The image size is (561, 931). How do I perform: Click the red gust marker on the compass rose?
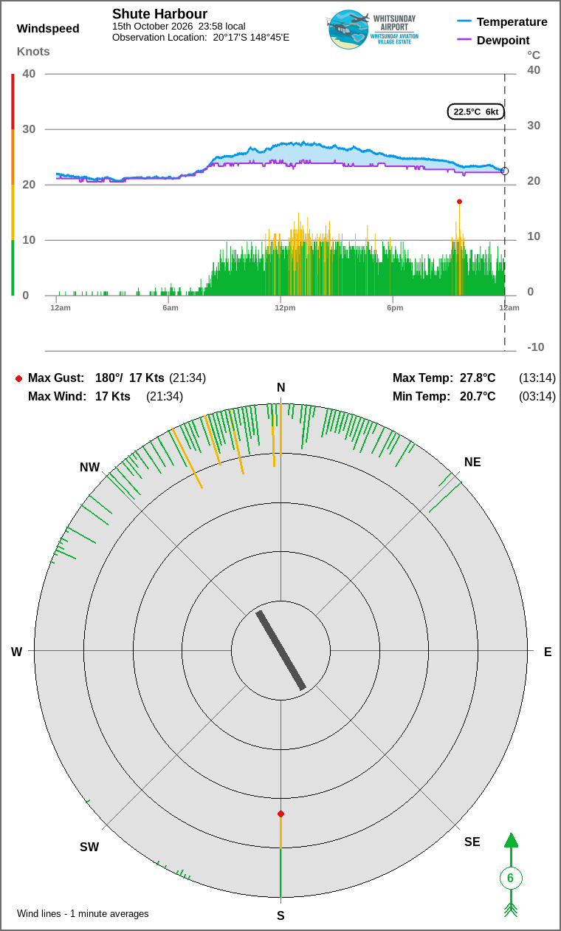(x=280, y=814)
